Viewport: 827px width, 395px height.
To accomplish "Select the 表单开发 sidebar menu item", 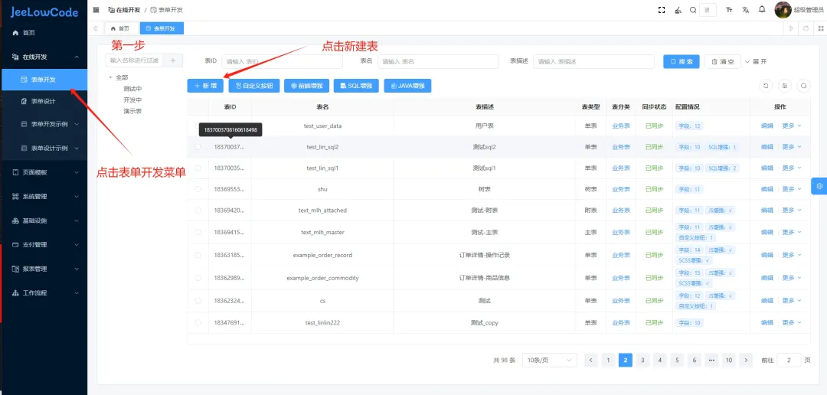I will tap(43, 80).
